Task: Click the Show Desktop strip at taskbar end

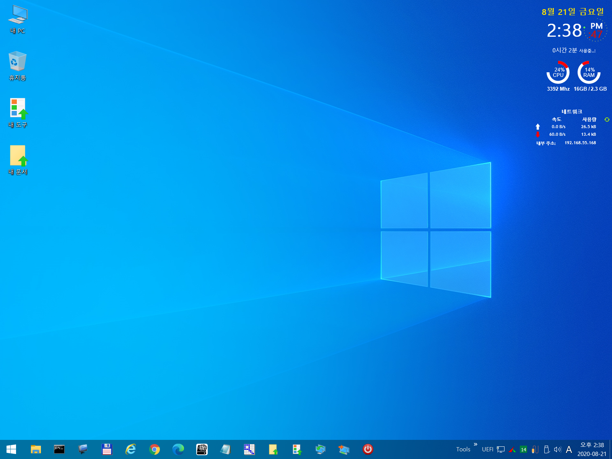Action: (610, 449)
